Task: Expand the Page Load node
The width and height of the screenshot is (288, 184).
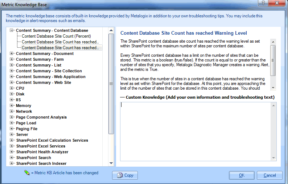Action: 11,123
